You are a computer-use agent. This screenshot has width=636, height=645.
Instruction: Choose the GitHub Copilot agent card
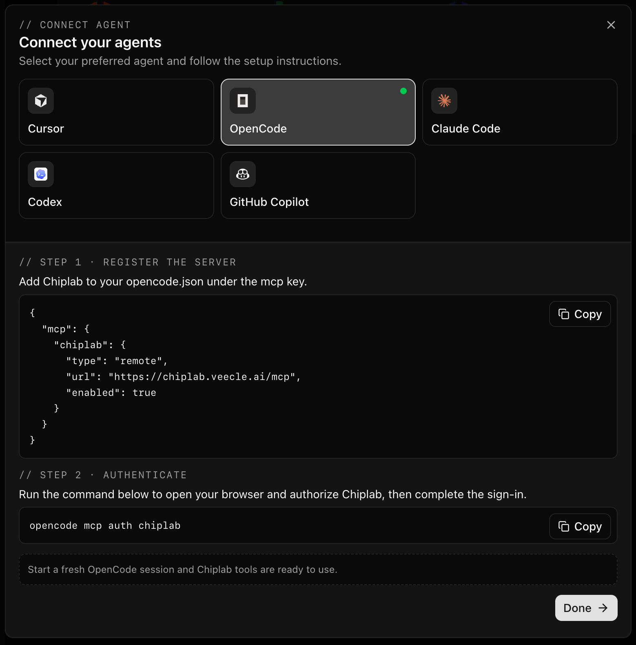click(318, 186)
